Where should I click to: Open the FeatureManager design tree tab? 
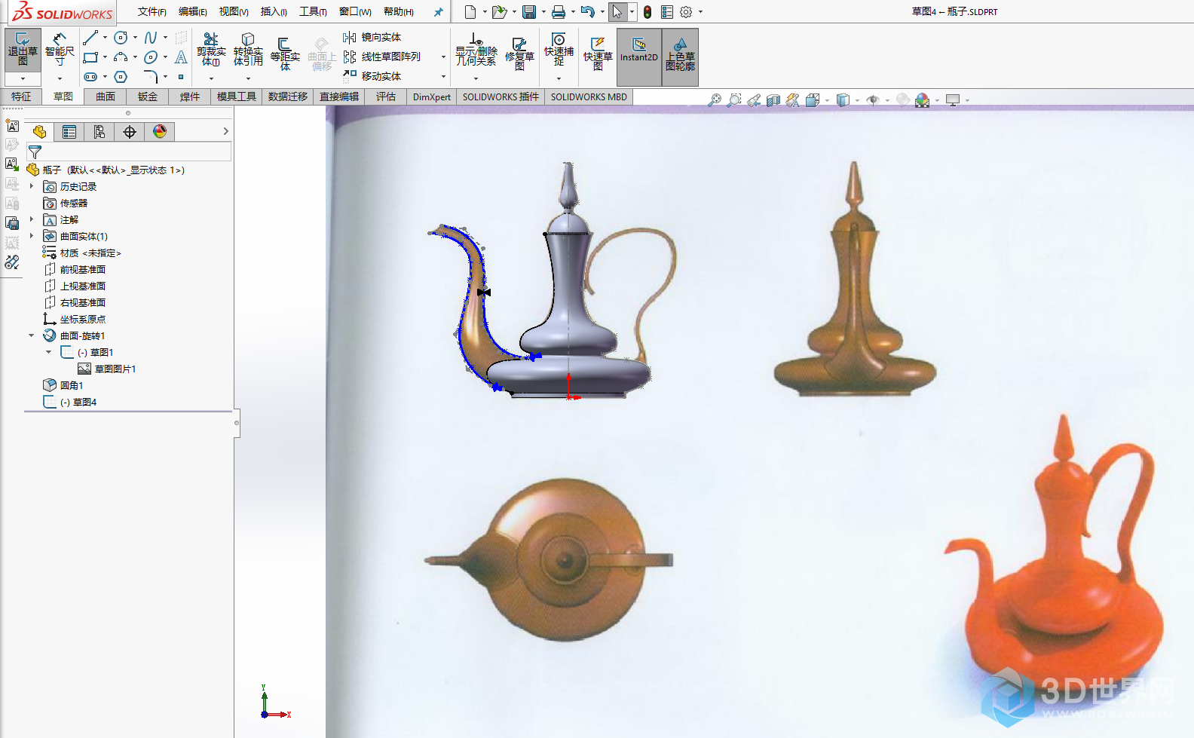coord(39,132)
